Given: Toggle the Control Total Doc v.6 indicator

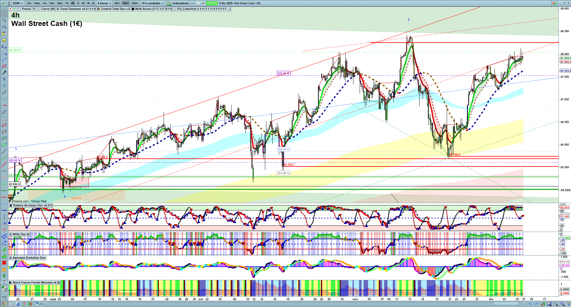Looking at the screenshot, I should pyautogui.click(x=99, y=9).
